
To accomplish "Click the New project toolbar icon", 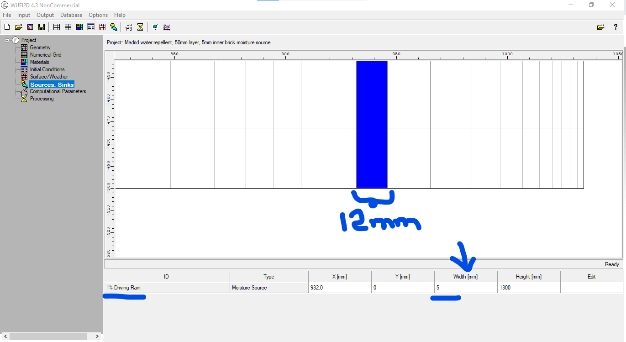I will (x=7, y=27).
